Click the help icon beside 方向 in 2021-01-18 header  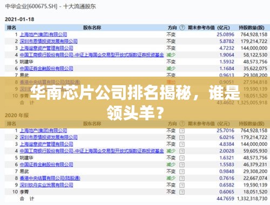pyautogui.click(x=182, y=28)
